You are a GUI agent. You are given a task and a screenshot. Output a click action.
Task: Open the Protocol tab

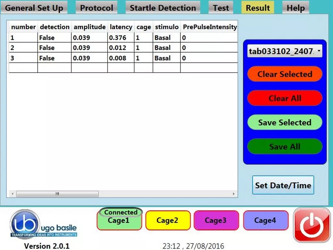[x=96, y=8]
